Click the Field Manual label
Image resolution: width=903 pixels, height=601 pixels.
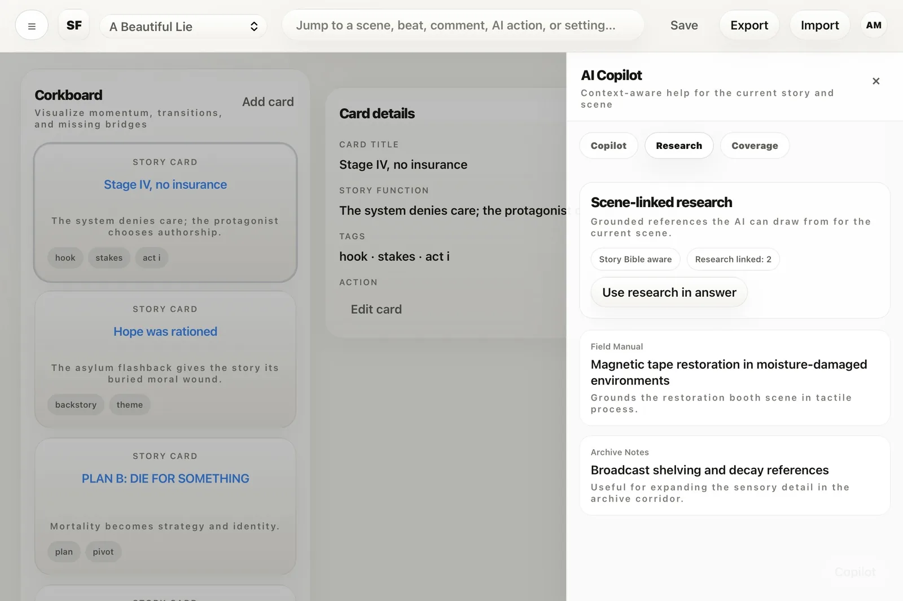[x=617, y=346]
